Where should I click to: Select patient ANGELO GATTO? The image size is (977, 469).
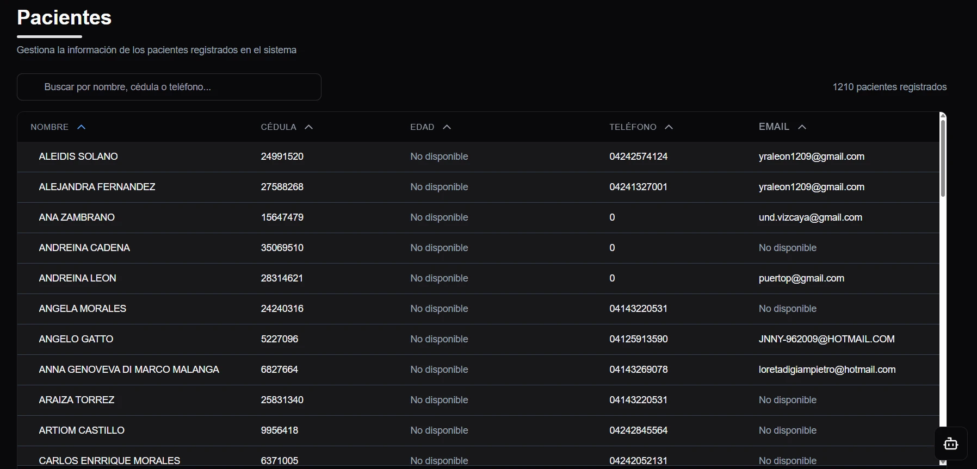click(x=76, y=339)
